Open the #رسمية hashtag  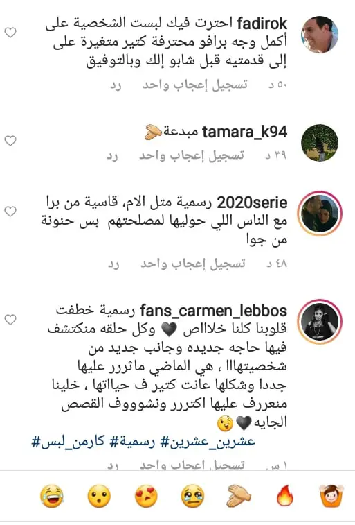tap(133, 442)
